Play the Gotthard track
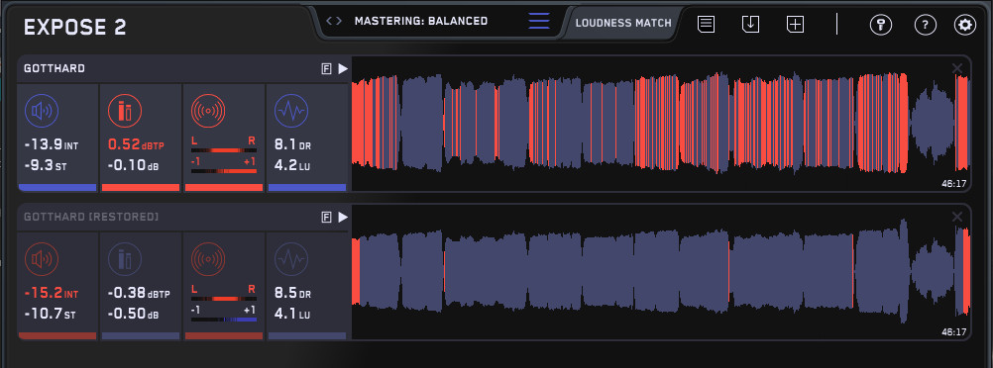 (343, 69)
